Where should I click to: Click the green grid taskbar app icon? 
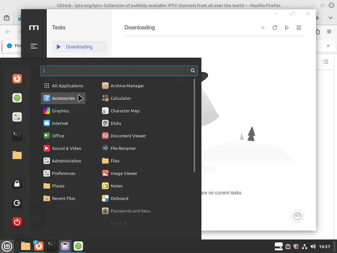(78, 246)
